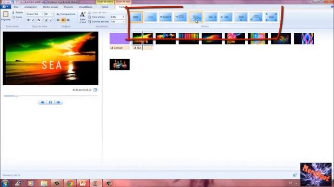The width and height of the screenshot is (334, 187).
Task: Open the Inici ribbon tab
Action: point(16,7)
